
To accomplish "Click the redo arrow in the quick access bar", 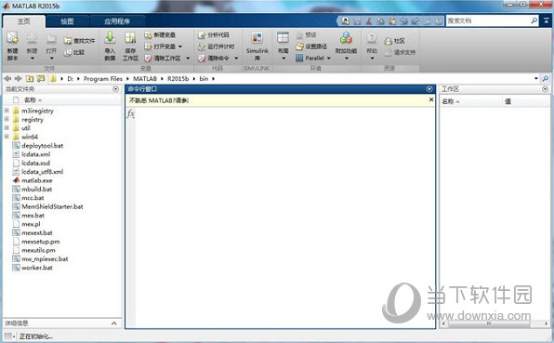I will coord(415,21).
